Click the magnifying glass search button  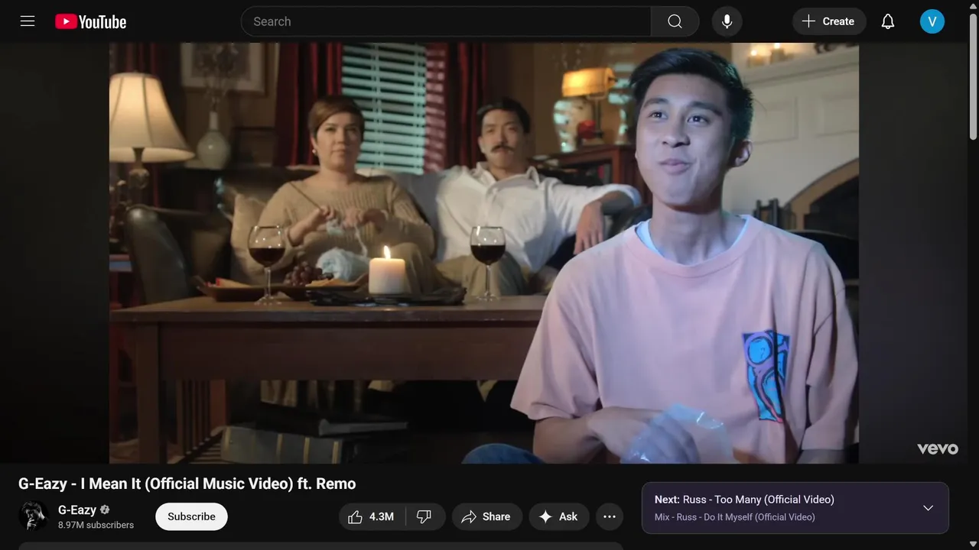click(675, 21)
